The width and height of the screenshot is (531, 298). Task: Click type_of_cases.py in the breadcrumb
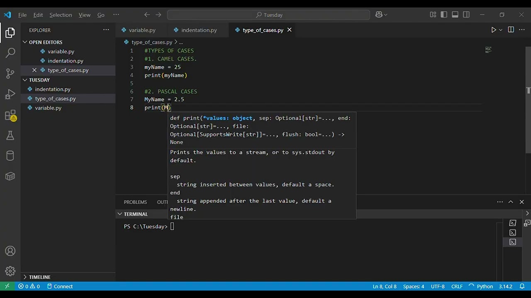151,42
